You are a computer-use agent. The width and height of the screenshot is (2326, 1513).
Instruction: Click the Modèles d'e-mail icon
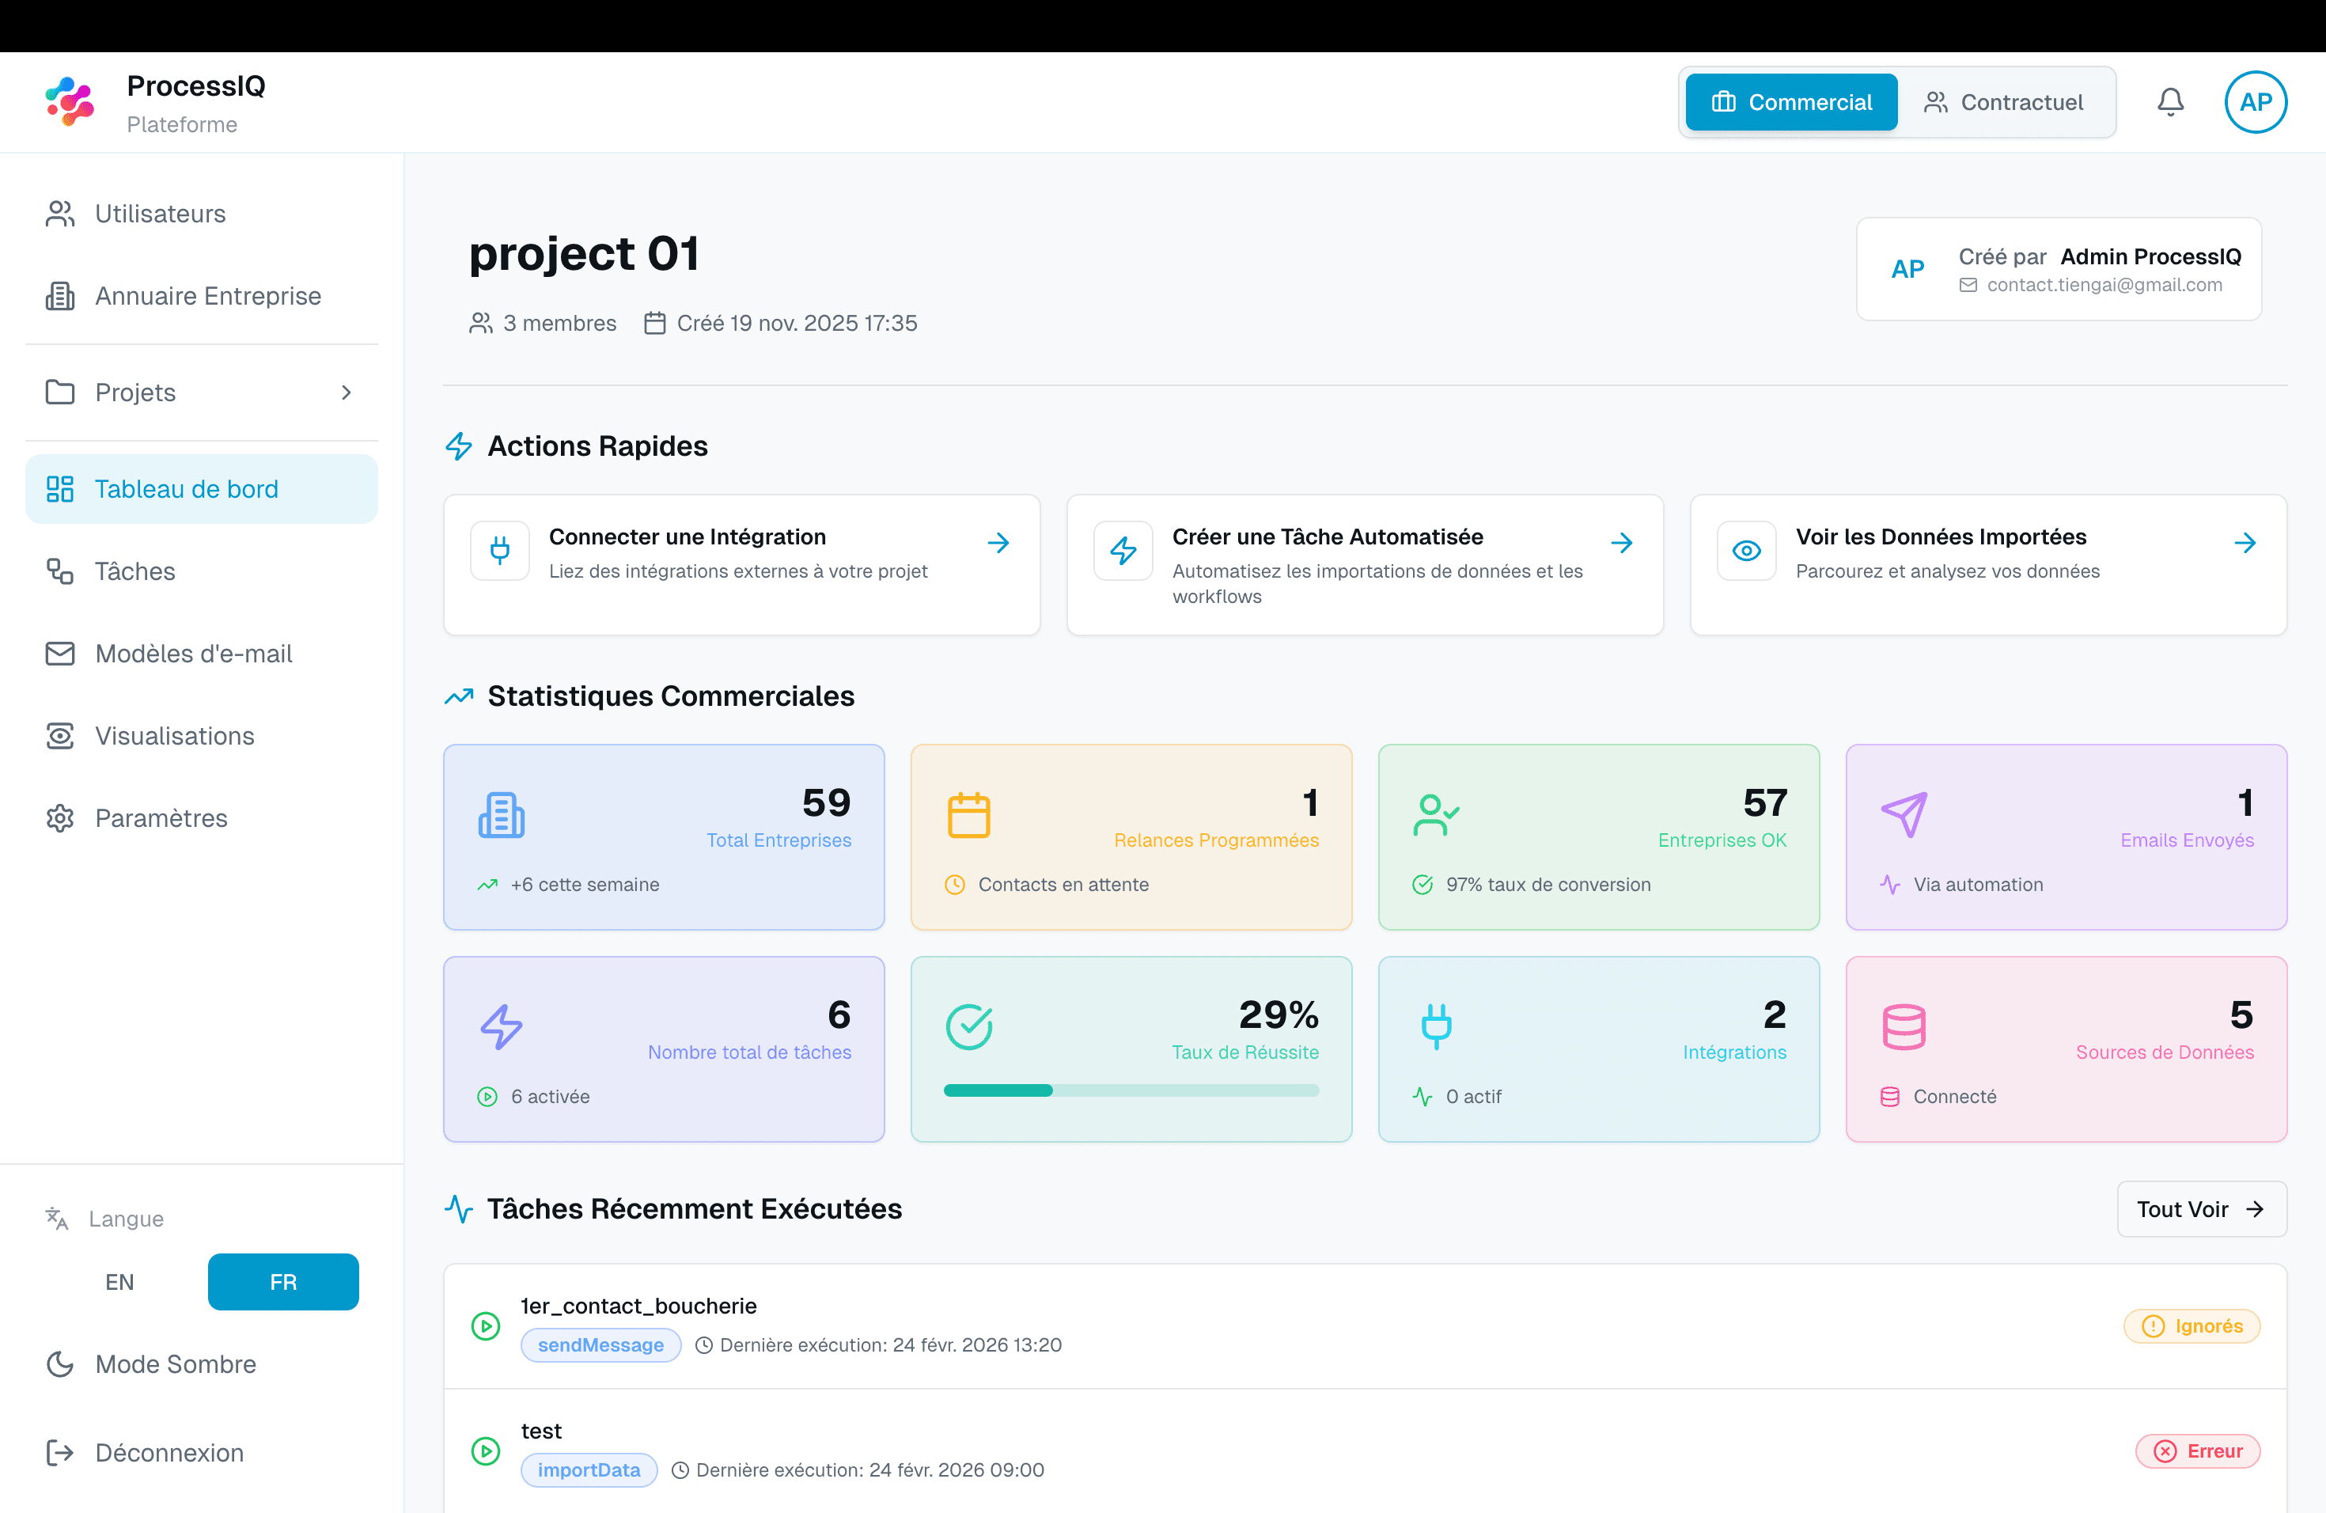[x=61, y=653]
